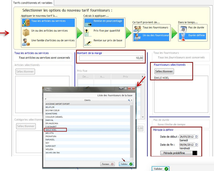214x171 pixels.
Task: Click the group icon for all suppliers
Action: 137,29
